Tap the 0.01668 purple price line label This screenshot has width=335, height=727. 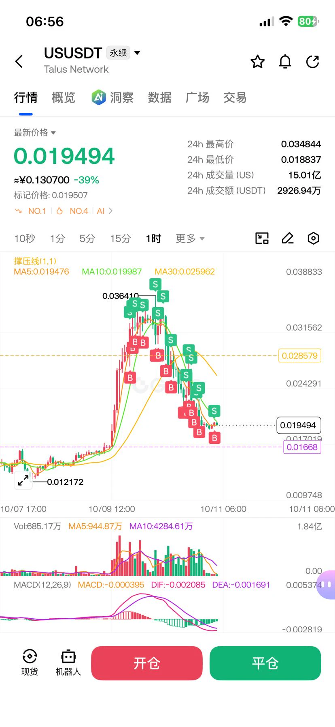pyautogui.click(x=302, y=447)
